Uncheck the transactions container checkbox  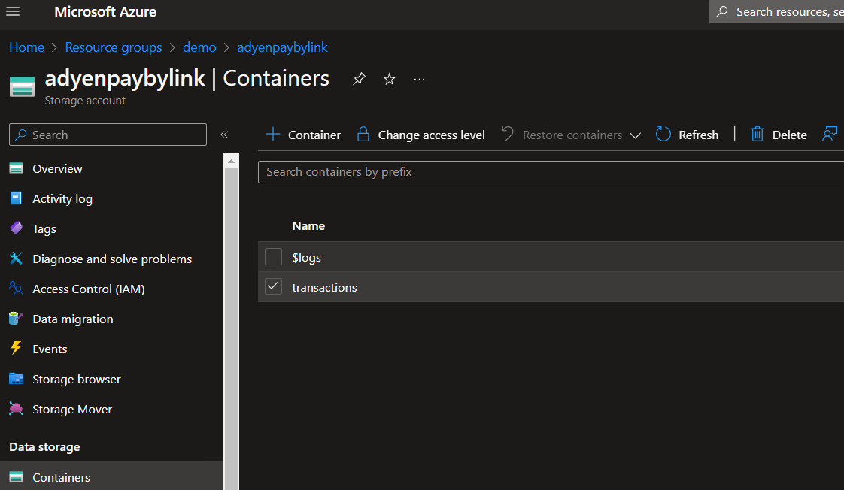click(x=273, y=287)
